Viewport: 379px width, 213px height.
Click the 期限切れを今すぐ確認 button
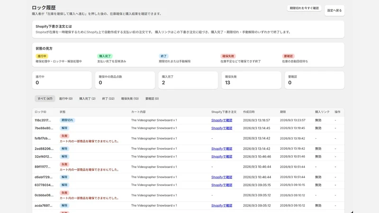pos(304,8)
